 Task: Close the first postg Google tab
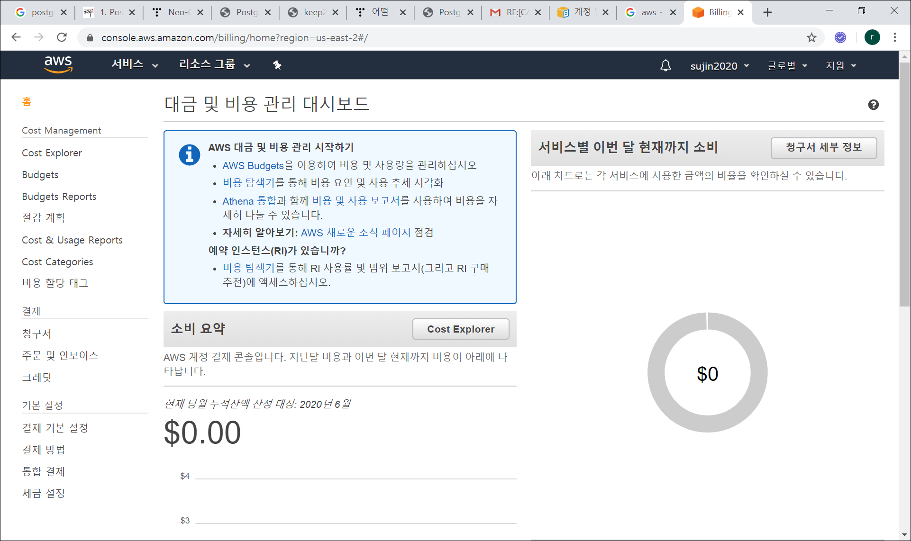(64, 12)
